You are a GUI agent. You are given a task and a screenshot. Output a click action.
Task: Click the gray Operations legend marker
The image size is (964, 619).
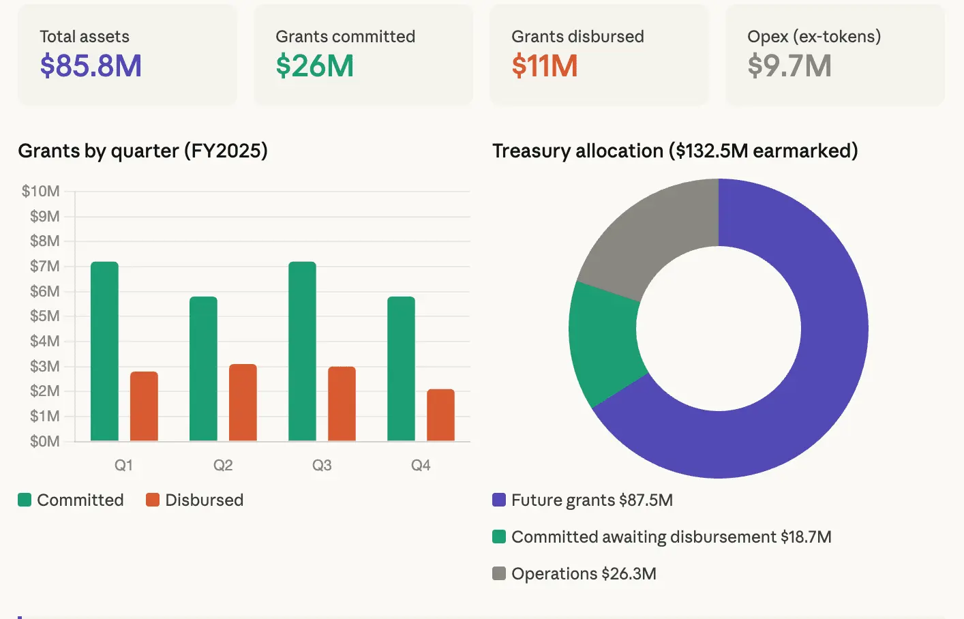pyautogui.click(x=498, y=573)
